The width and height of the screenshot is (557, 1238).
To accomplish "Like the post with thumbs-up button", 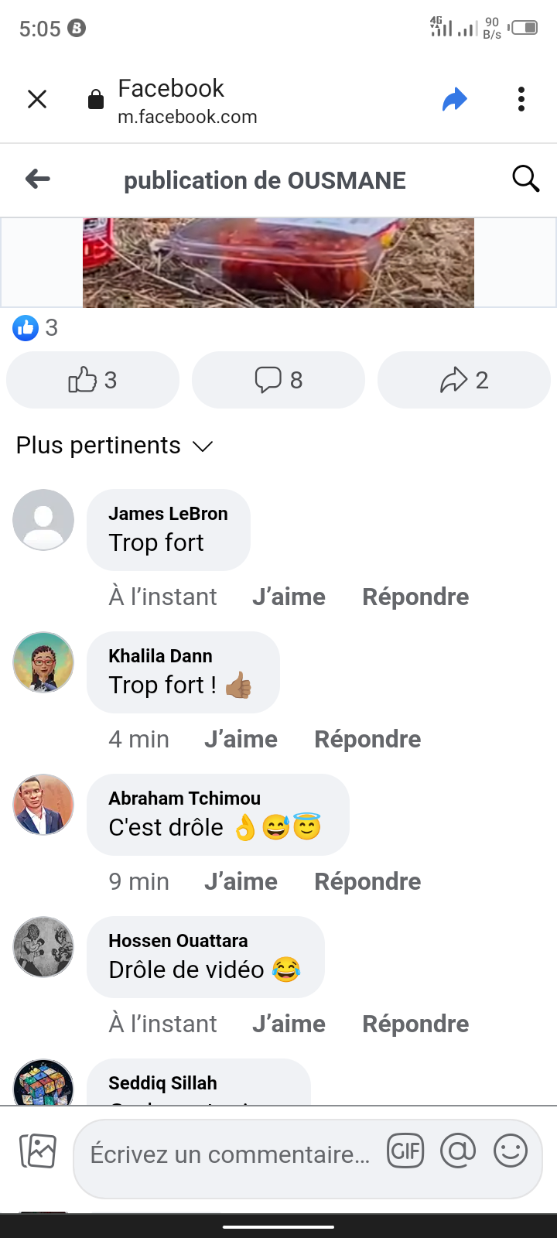I will (x=93, y=380).
